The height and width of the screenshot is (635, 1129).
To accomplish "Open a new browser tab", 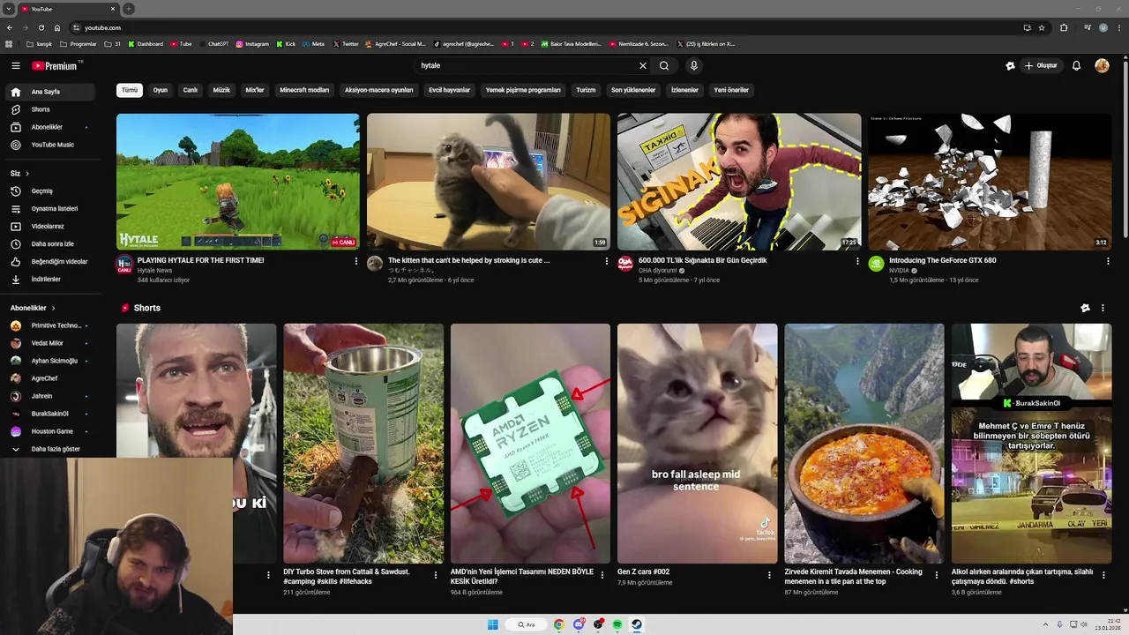I will point(128,9).
